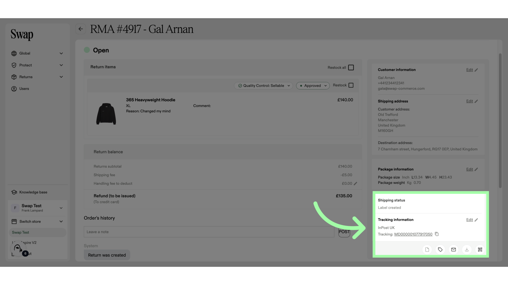The image size is (508, 285).
Task: Click the Returns box icon
Action: point(14,77)
